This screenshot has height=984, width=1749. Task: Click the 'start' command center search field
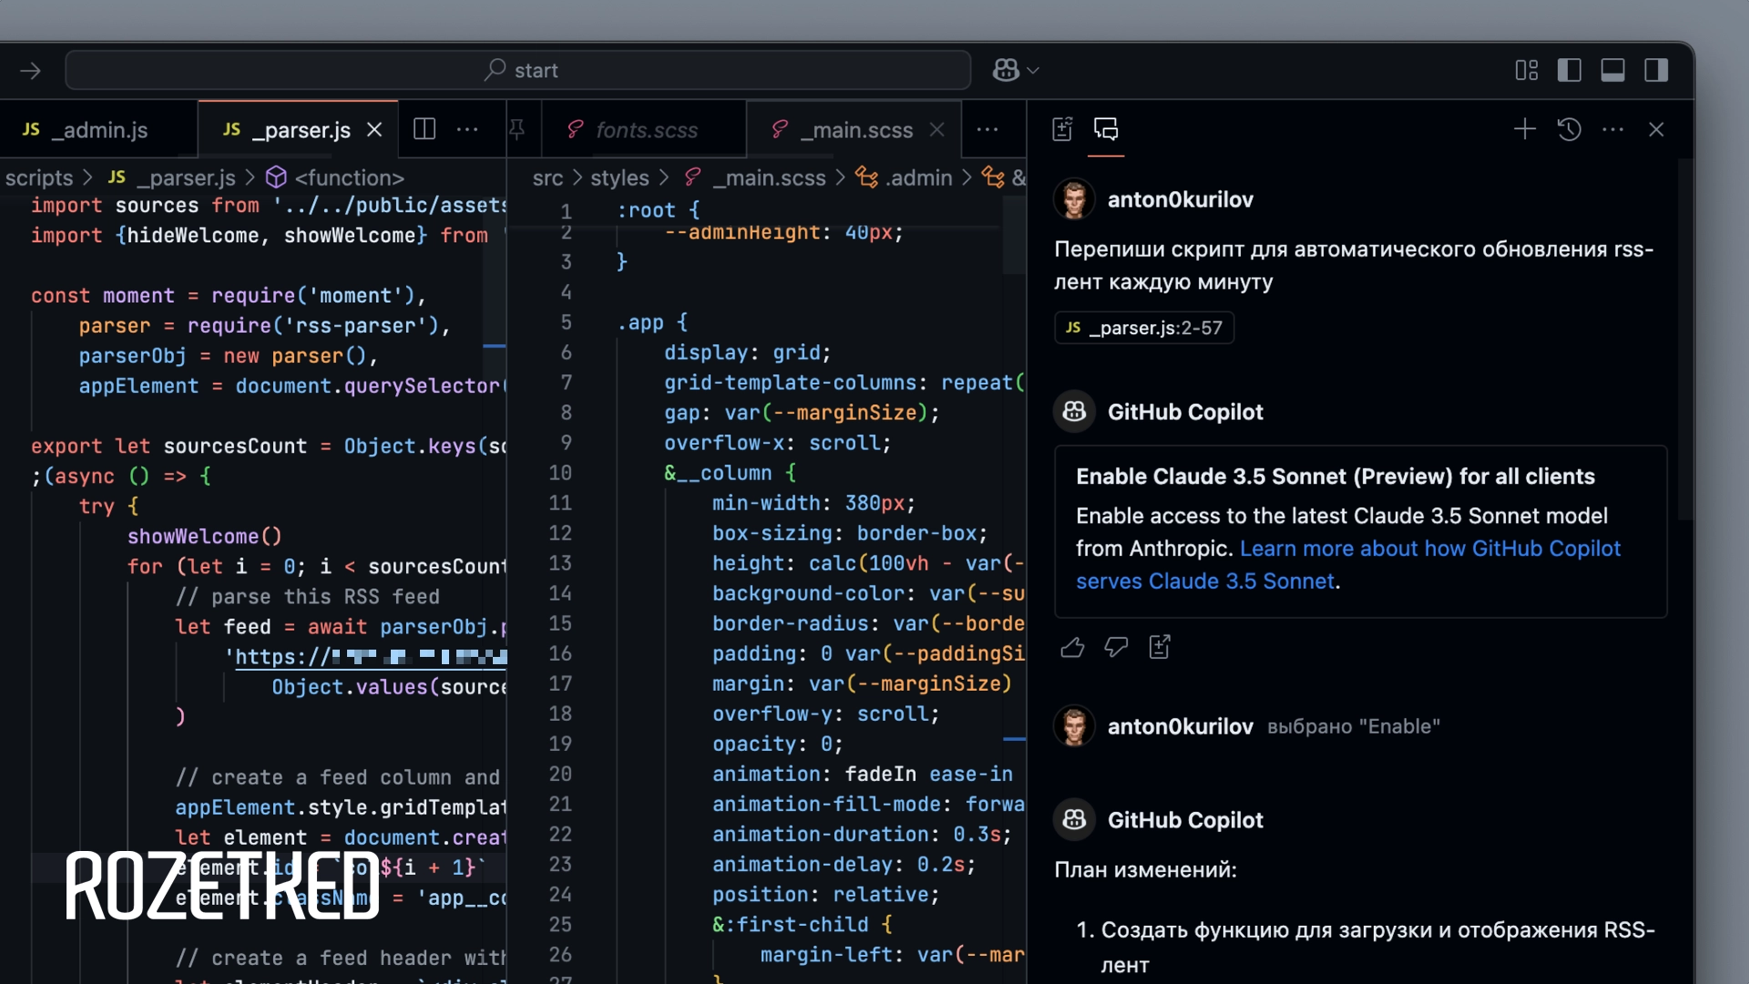coord(517,70)
